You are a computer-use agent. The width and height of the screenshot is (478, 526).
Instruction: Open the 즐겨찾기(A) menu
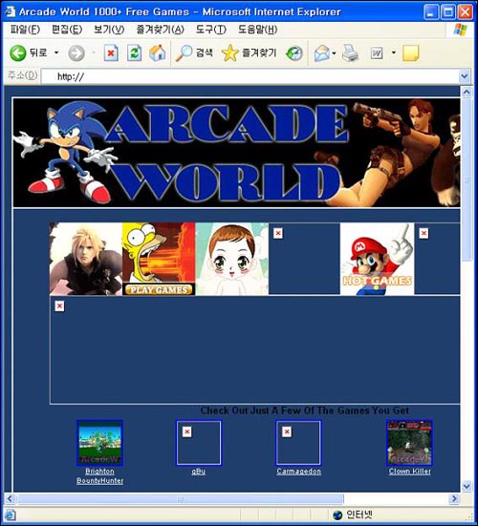pos(160,30)
